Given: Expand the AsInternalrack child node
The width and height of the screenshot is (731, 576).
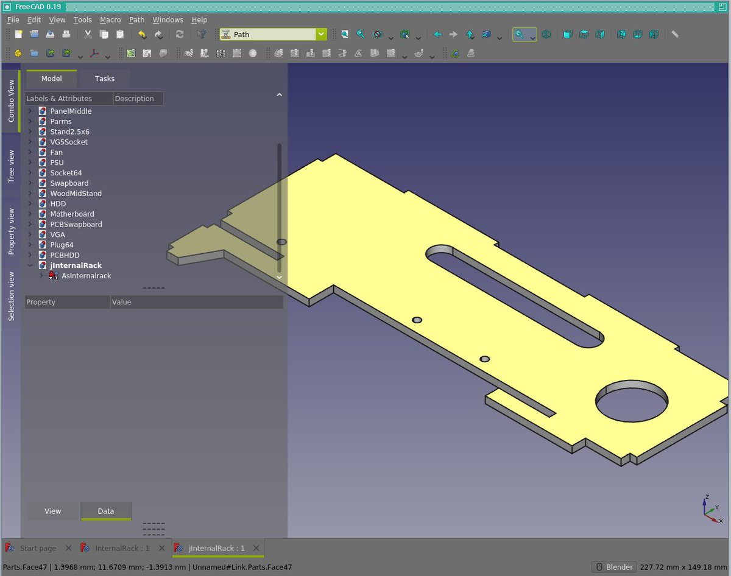Looking at the screenshot, I should (x=41, y=276).
